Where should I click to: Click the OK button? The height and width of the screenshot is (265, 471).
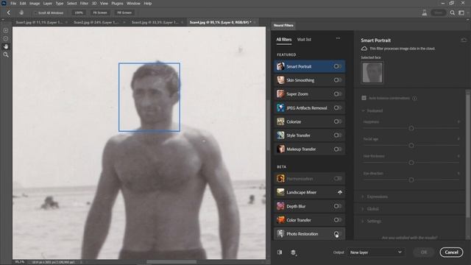424,252
